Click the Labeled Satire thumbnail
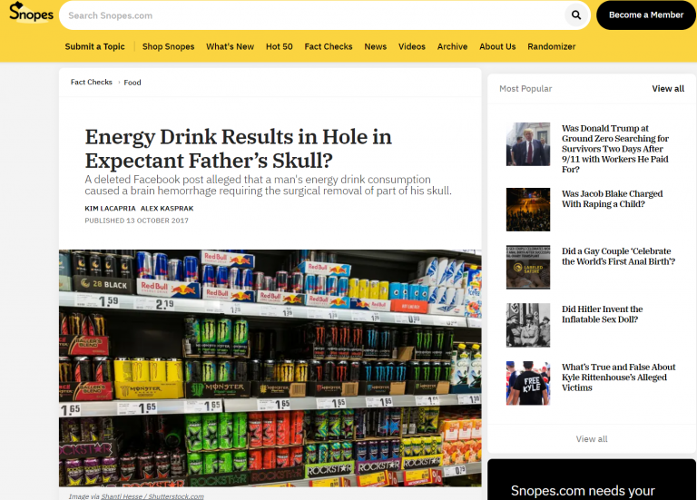The image size is (697, 500). [x=527, y=267]
